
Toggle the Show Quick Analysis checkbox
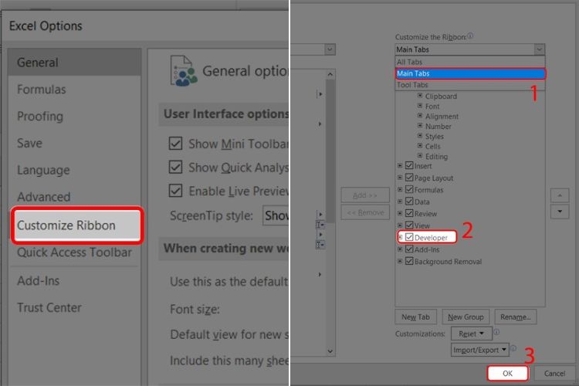click(175, 167)
